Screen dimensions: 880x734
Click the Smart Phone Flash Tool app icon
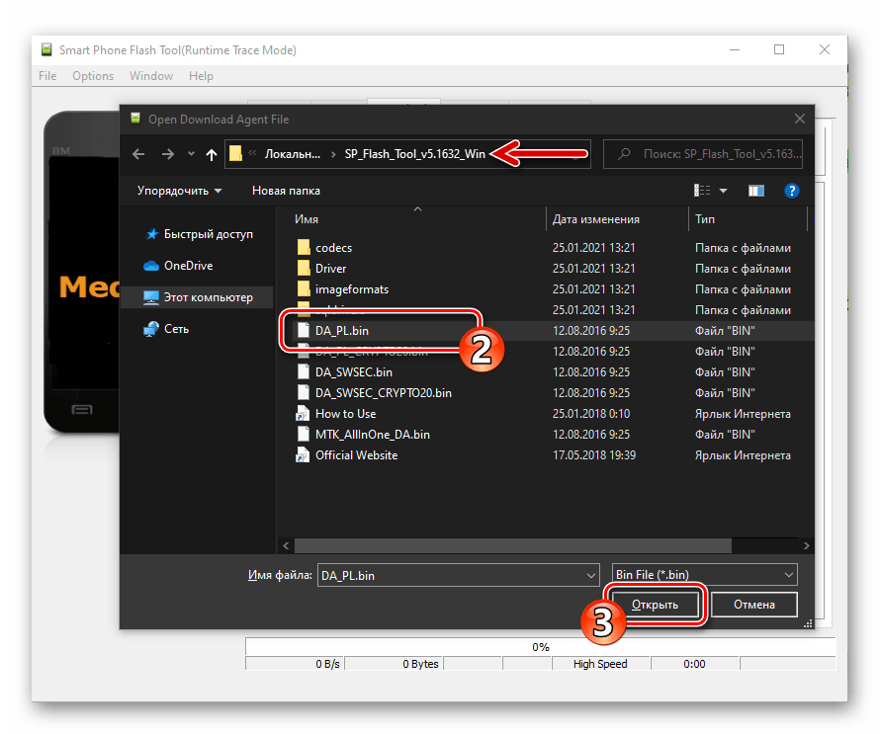pos(46,50)
